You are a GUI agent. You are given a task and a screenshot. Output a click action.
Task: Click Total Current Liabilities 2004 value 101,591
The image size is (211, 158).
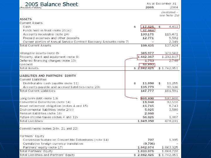click(x=171, y=91)
